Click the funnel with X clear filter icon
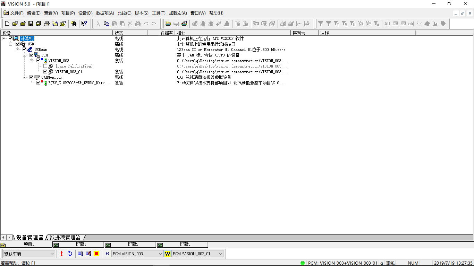Viewport: 474px width, 266px height. tap(376, 24)
